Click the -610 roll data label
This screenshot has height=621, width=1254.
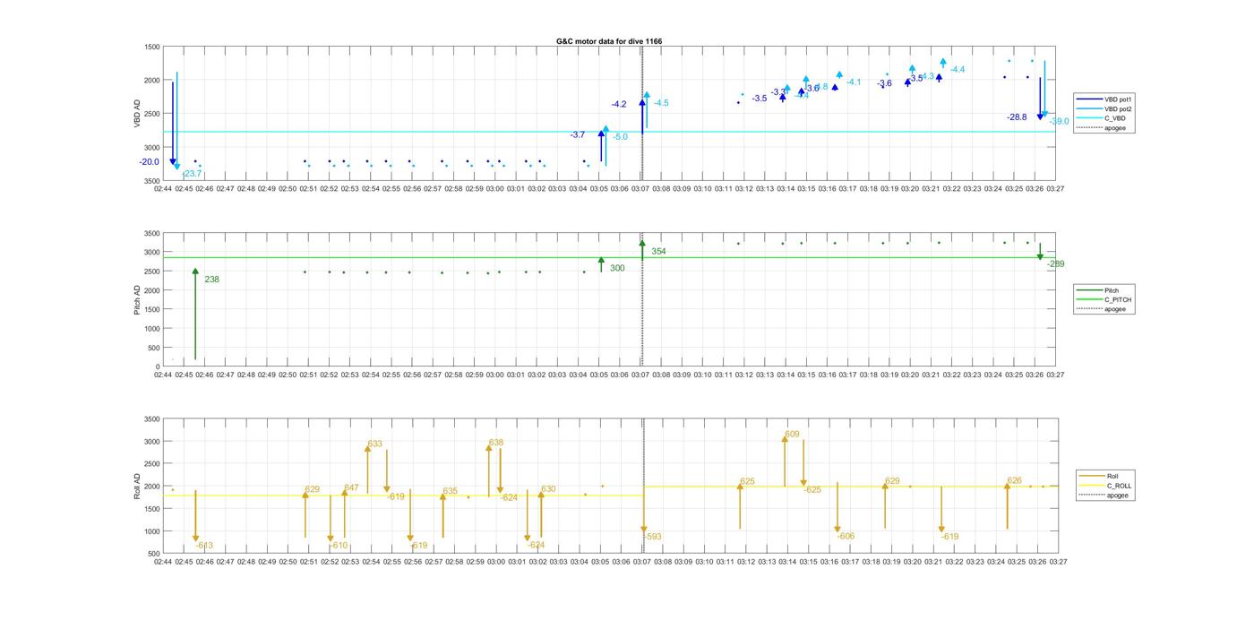339,546
